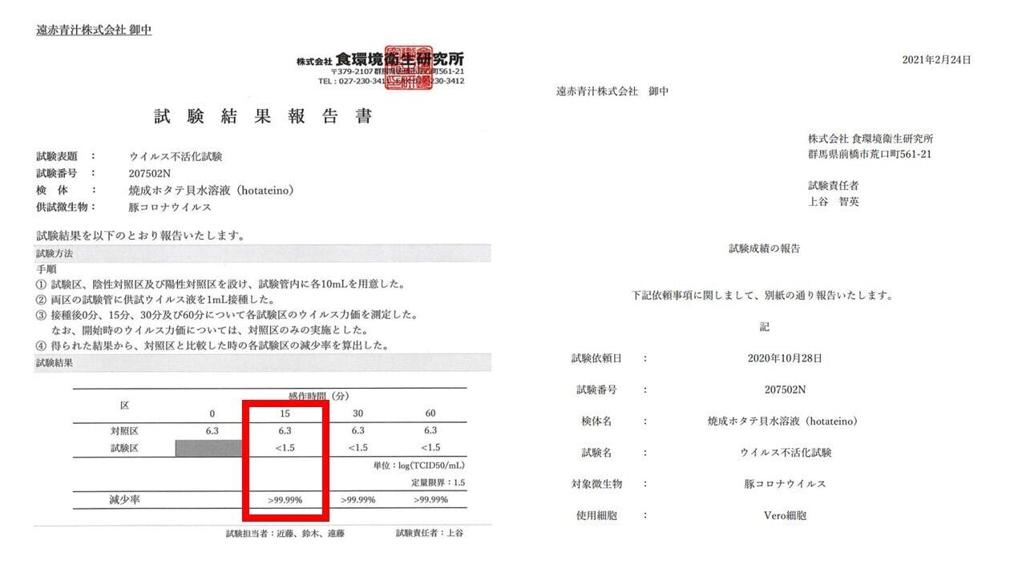Select the date 2021年2月24日
The image size is (1026, 577).
pyautogui.click(x=936, y=60)
